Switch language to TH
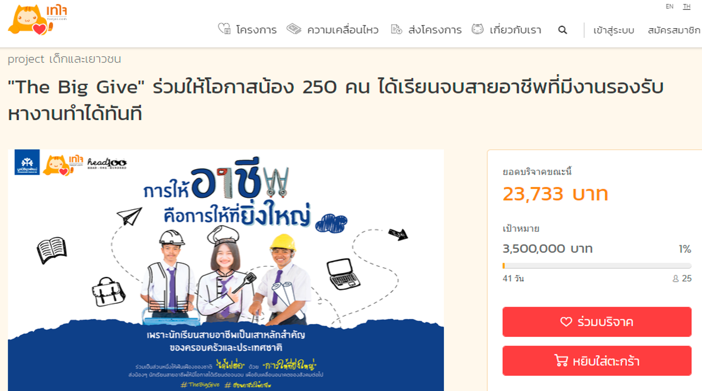The width and height of the screenshot is (702, 391). click(x=687, y=7)
